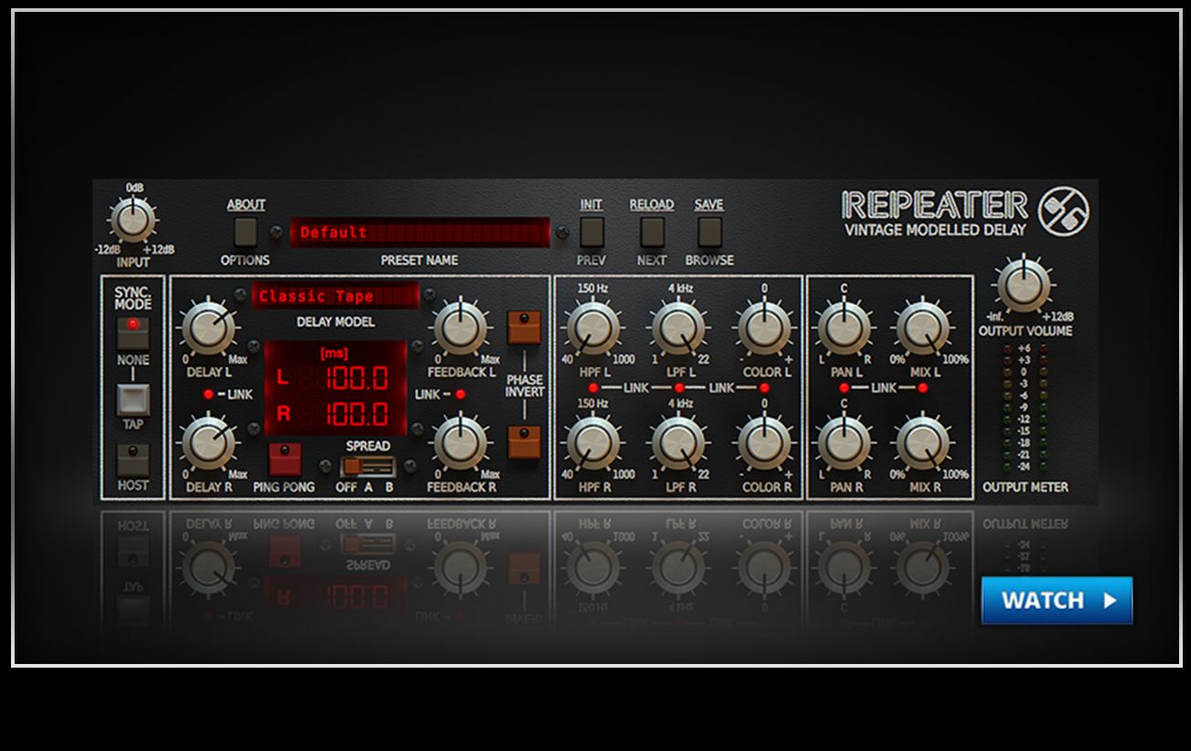Click the upper Phase Invert button
Screen dimensions: 1191x751
click(524, 326)
